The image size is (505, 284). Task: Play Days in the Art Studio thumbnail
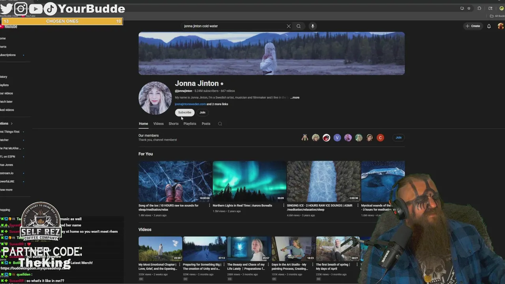293,249
